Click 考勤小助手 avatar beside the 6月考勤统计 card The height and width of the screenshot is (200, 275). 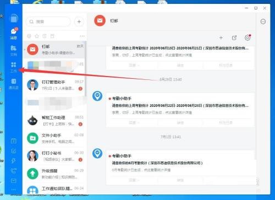coord(97,153)
